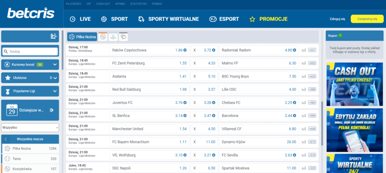The image size is (386, 173).
Task: Expand +331 markets for Raków match
Action: 312,50
